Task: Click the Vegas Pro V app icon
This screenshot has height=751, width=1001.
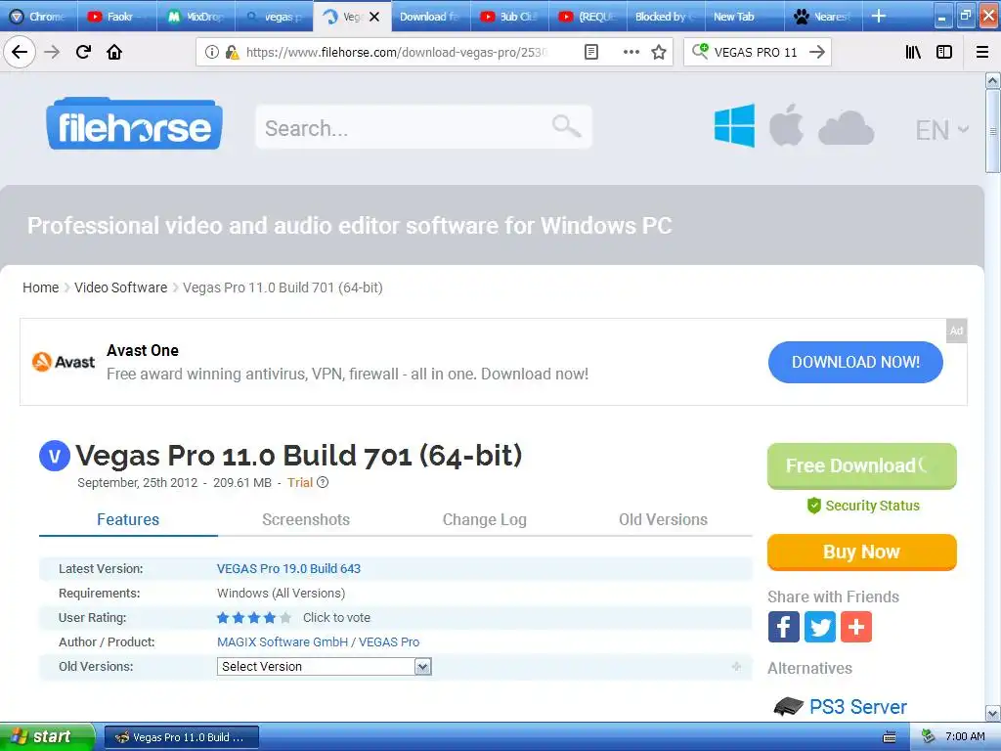Action: 55,456
